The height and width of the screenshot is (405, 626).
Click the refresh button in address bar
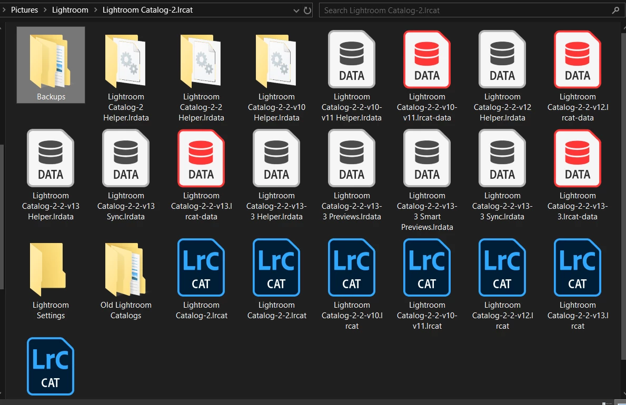click(x=307, y=11)
